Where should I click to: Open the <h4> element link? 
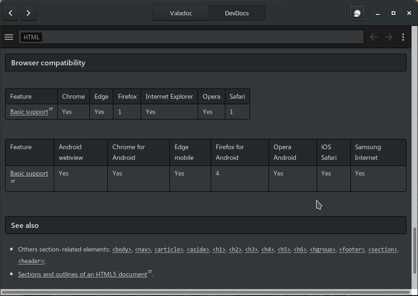(x=268, y=250)
